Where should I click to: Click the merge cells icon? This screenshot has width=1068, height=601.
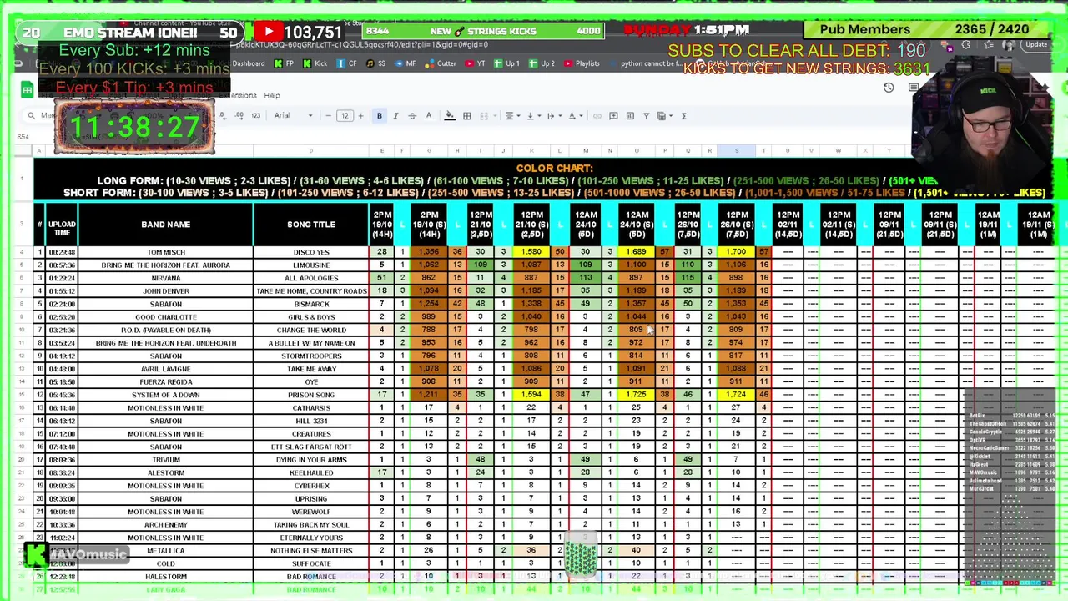[x=483, y=116]
